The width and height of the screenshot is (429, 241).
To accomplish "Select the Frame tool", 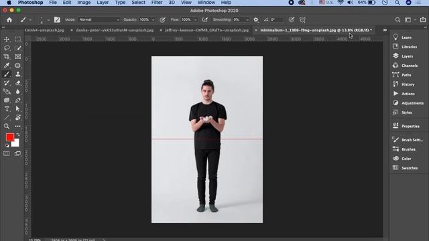I will [18, 56].
